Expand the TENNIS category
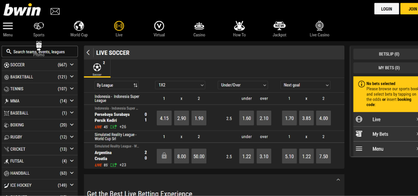Viewport: 418px width, 196px height. click(x=72, y=88)
